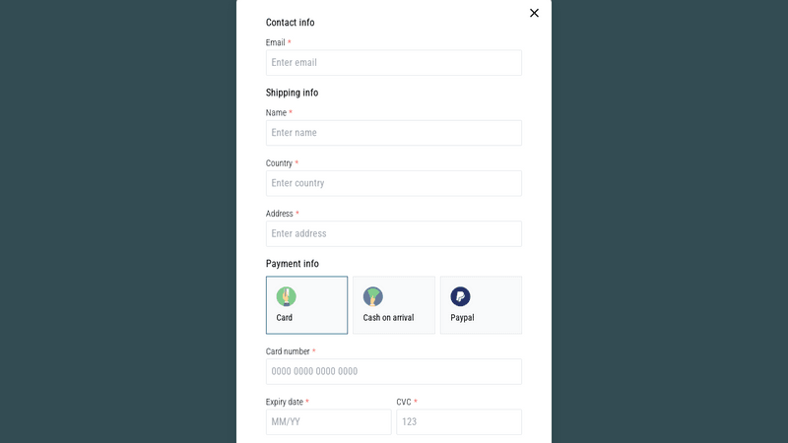Click the Paypal logo icon
The width and height of the screenshot is (788, 443).
coord(460,296)
